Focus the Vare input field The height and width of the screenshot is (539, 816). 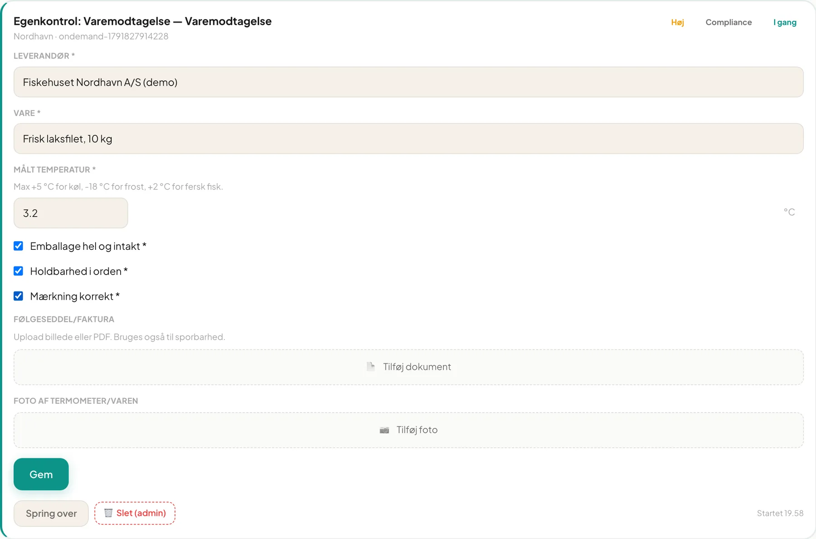click(x=408, y=139)
